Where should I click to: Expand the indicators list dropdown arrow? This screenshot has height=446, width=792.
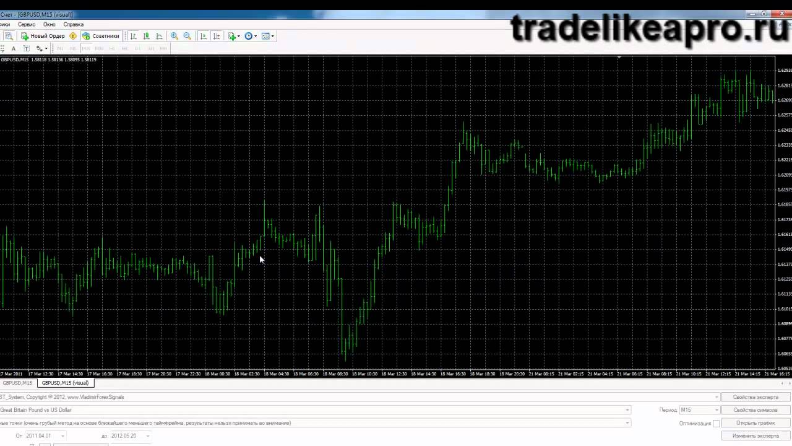coord(239,36)
